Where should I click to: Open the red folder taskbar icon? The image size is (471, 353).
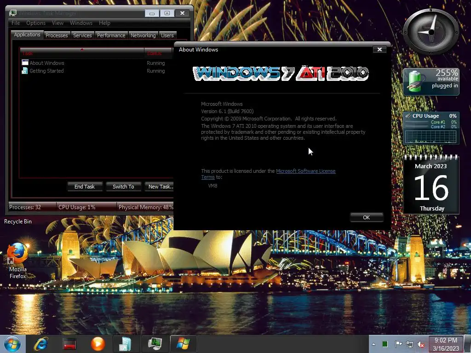[69, 344]
